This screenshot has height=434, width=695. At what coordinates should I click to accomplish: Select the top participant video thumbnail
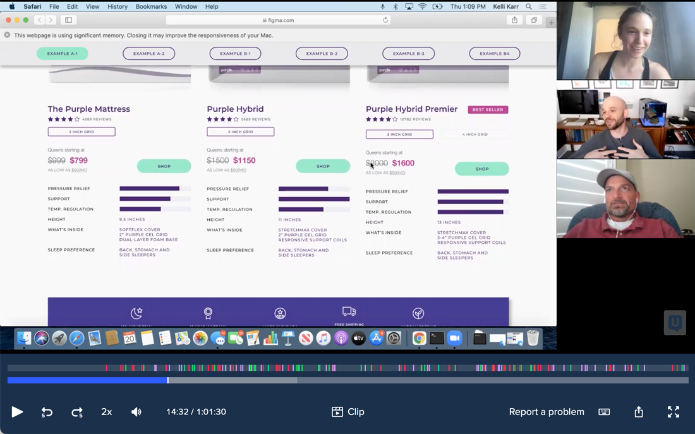[625, 40]
